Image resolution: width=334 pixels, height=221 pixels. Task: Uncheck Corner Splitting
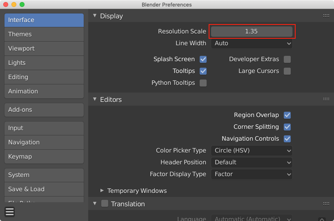click(x=287, y=127)
